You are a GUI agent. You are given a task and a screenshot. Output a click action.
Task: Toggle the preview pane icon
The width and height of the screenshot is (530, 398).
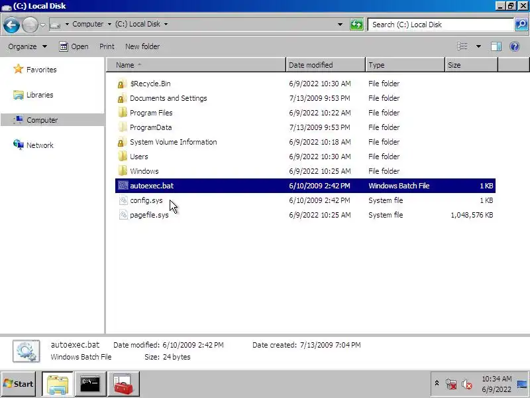point(496,46)
